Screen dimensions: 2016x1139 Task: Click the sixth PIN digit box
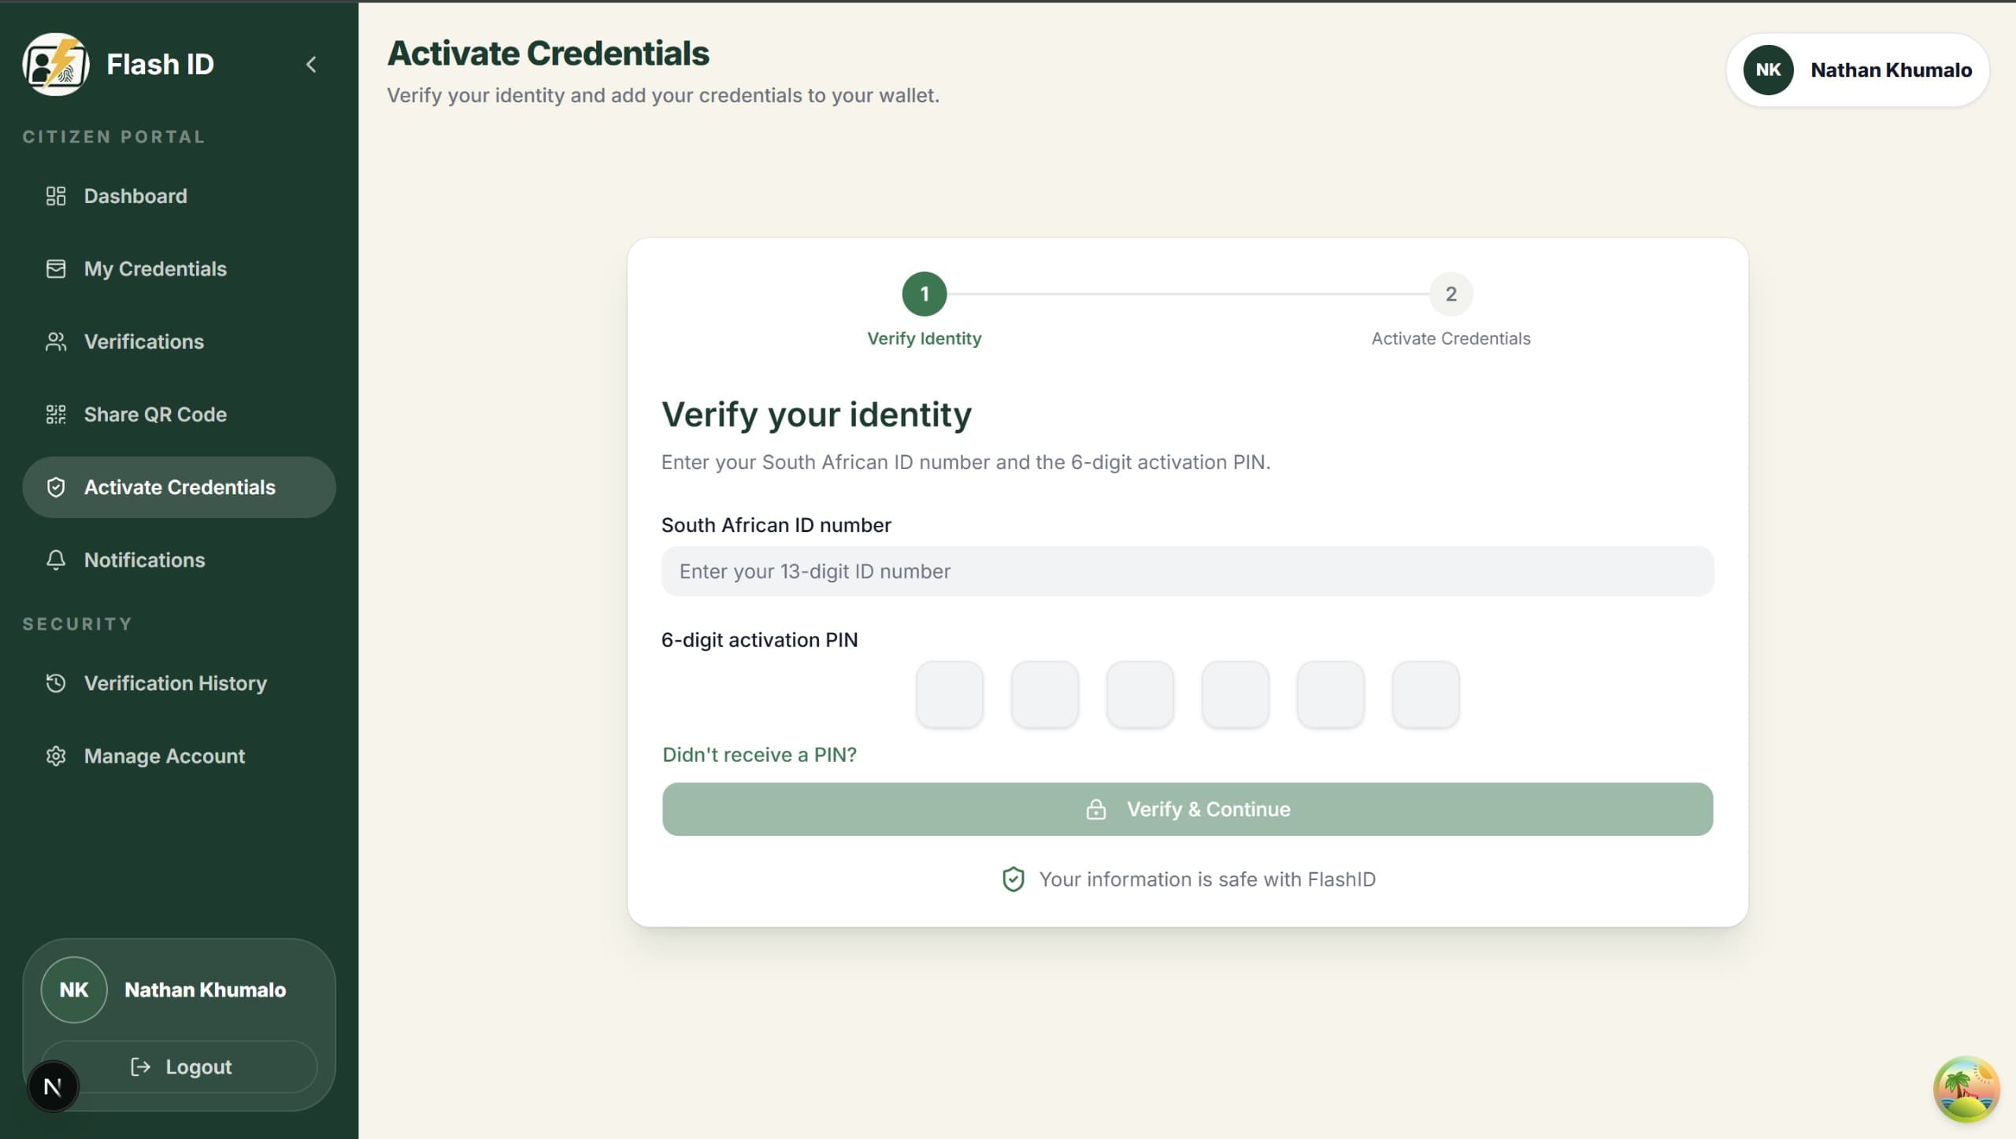tap(1426, 694)
